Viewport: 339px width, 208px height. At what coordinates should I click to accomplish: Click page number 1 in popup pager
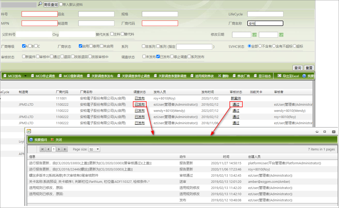point(54,149)
